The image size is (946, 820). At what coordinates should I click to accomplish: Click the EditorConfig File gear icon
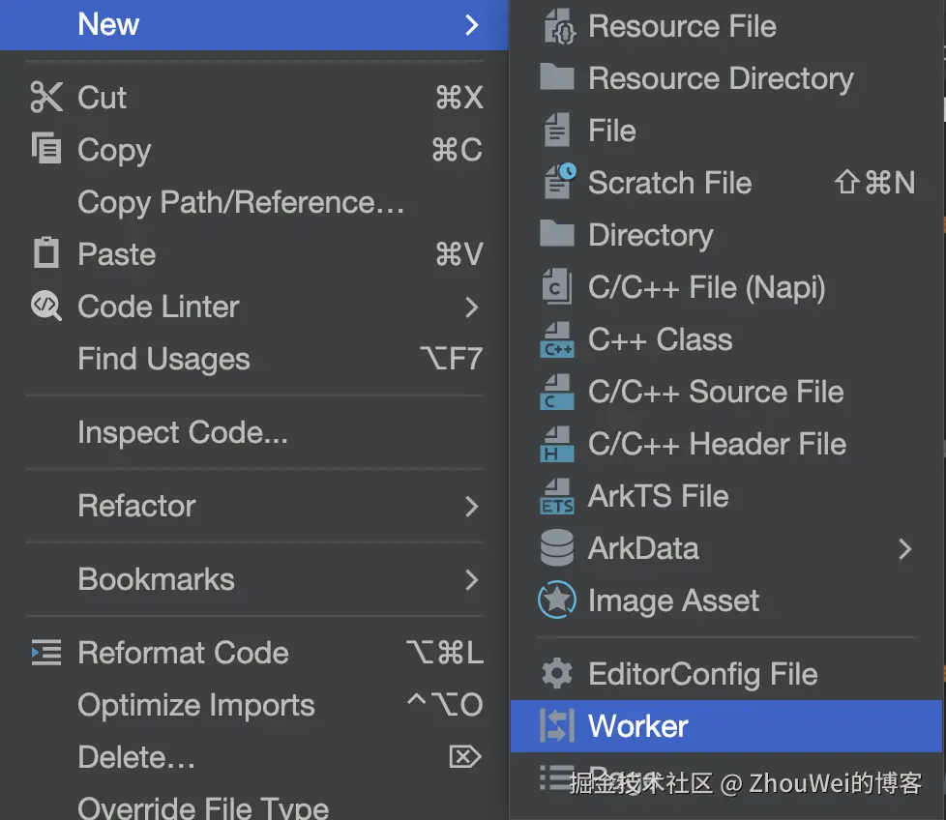tap(557, 674)
